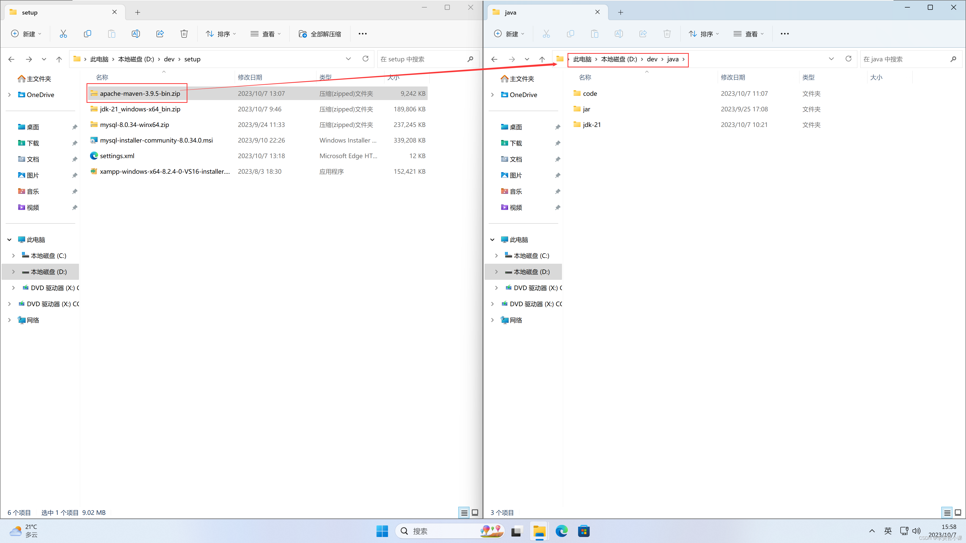Click volume icon in system tray
The image size is (966, 543).
coord(916,531)
